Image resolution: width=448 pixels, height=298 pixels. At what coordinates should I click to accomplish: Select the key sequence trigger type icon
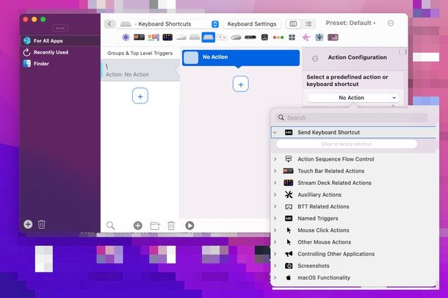tap(222, 37)
